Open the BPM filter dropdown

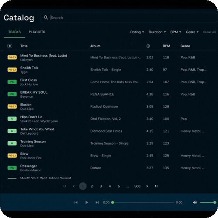(176, 32)
